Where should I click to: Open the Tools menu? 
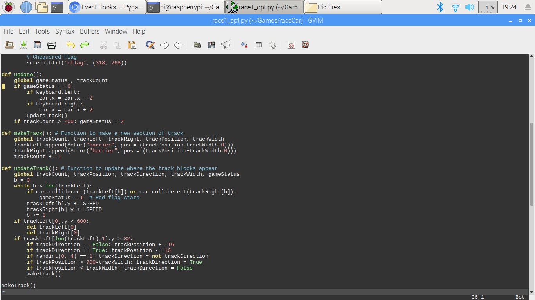click(42, 31)
